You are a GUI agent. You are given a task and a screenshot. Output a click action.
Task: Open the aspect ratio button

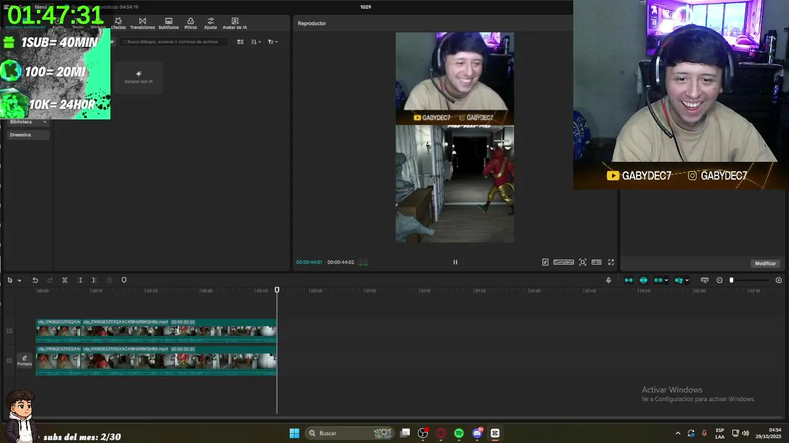(597, 262)
